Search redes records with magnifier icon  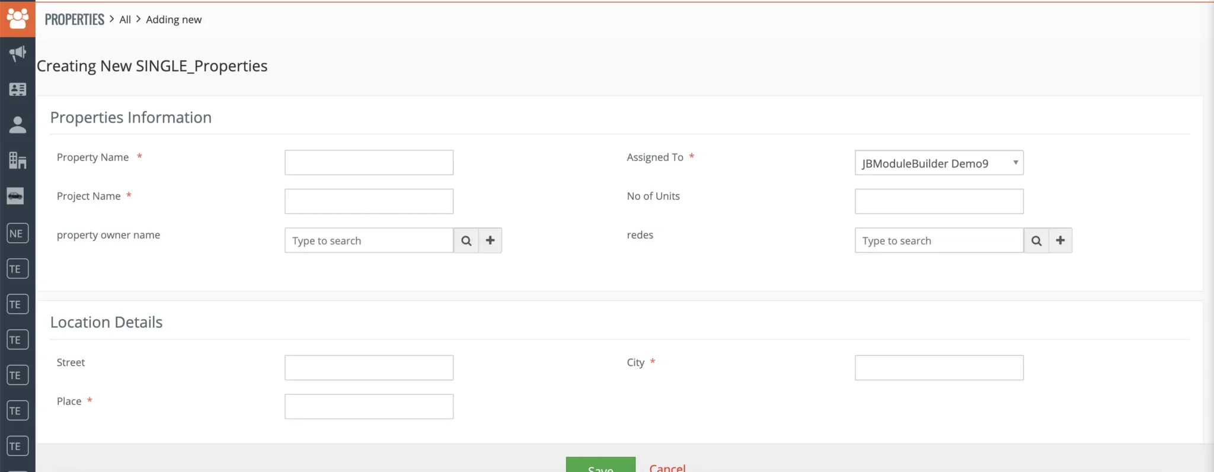1036,240
